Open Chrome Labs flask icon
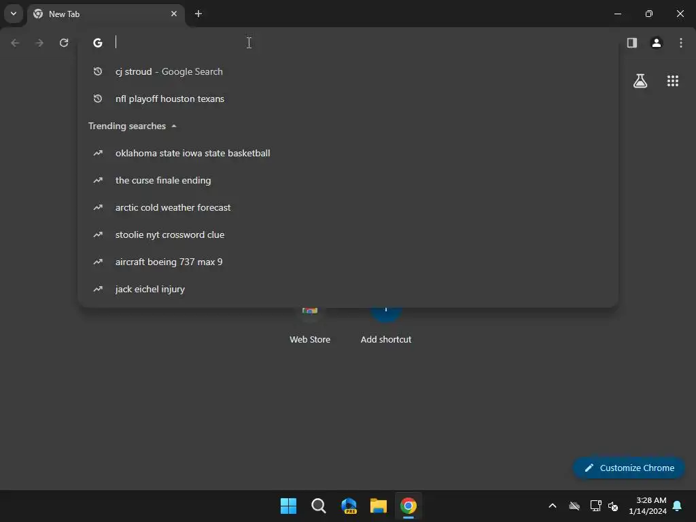Viewport: 696px width, 522px height. [x=640, y=81]
